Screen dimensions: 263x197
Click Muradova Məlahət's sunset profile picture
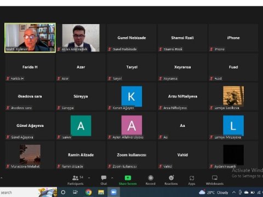click(30, 154)
